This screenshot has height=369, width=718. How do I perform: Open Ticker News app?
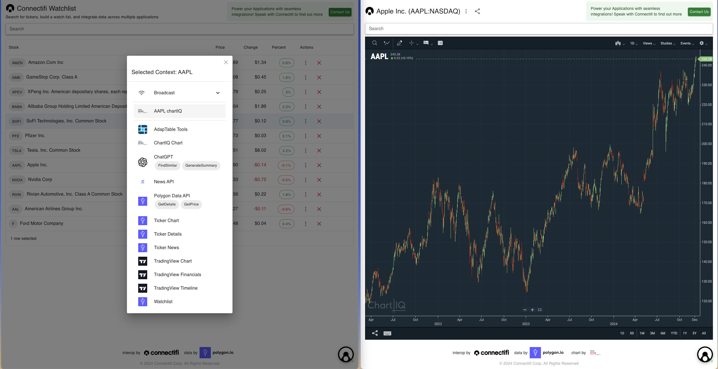tap(180, 247)
